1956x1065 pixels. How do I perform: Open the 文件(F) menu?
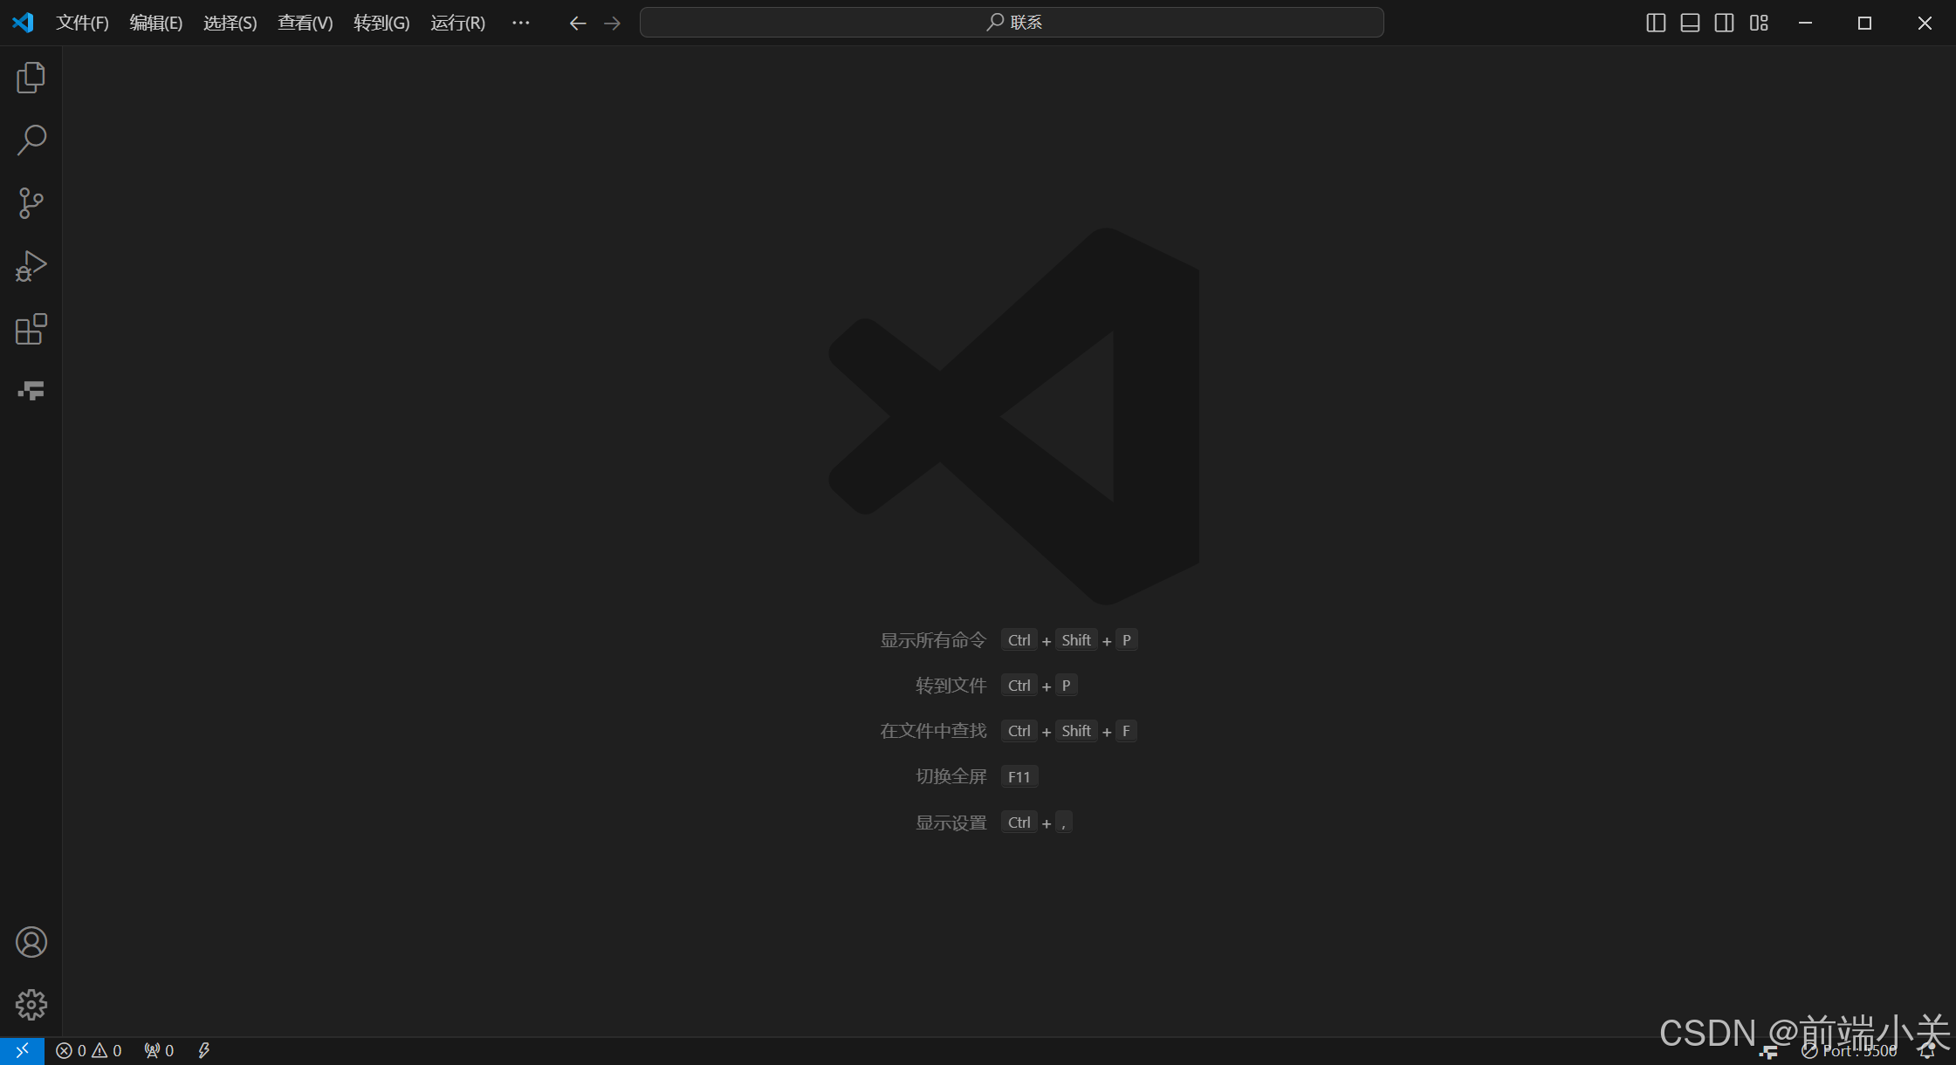[x=82, y=23]
